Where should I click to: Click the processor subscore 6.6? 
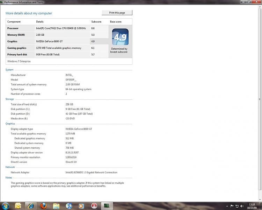pos(93,28)
